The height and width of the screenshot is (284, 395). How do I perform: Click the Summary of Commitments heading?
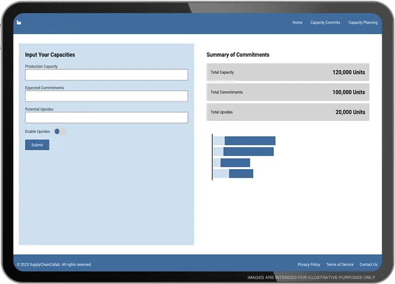point(238,55)
